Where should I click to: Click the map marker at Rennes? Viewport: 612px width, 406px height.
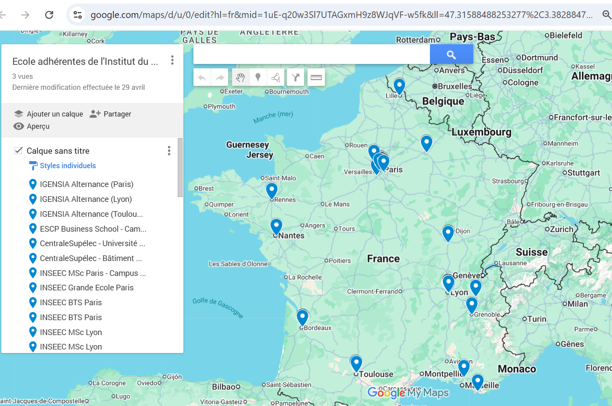pos(272,190)
